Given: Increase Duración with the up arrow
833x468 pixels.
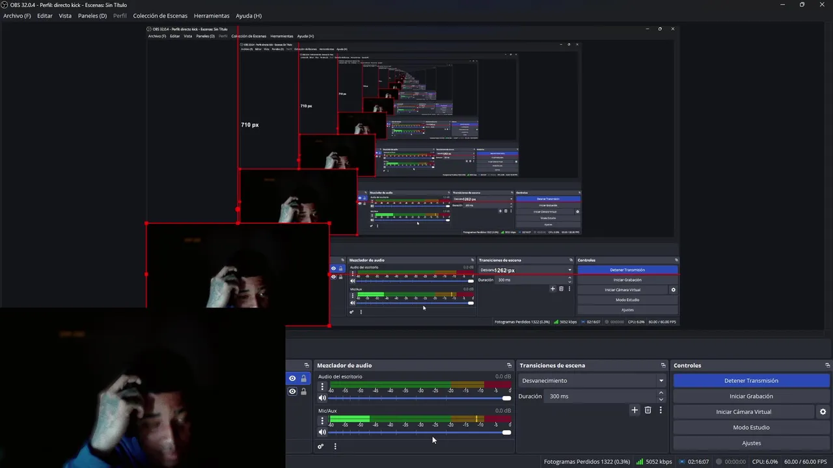Looking at the screenshot, I should point(661,393).
